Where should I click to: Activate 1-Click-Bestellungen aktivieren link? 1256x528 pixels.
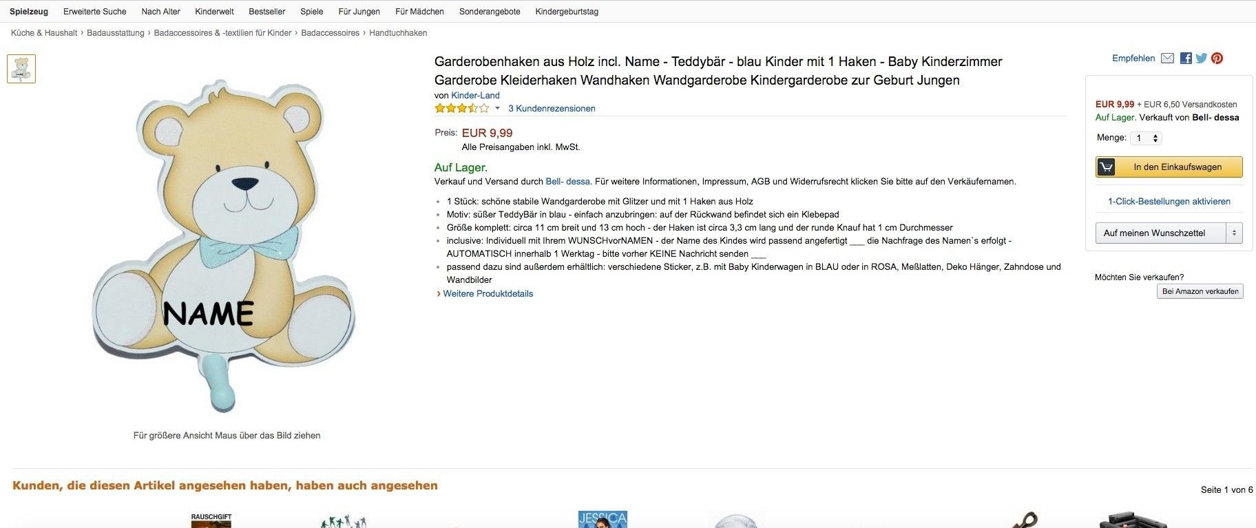(1169, 202)
